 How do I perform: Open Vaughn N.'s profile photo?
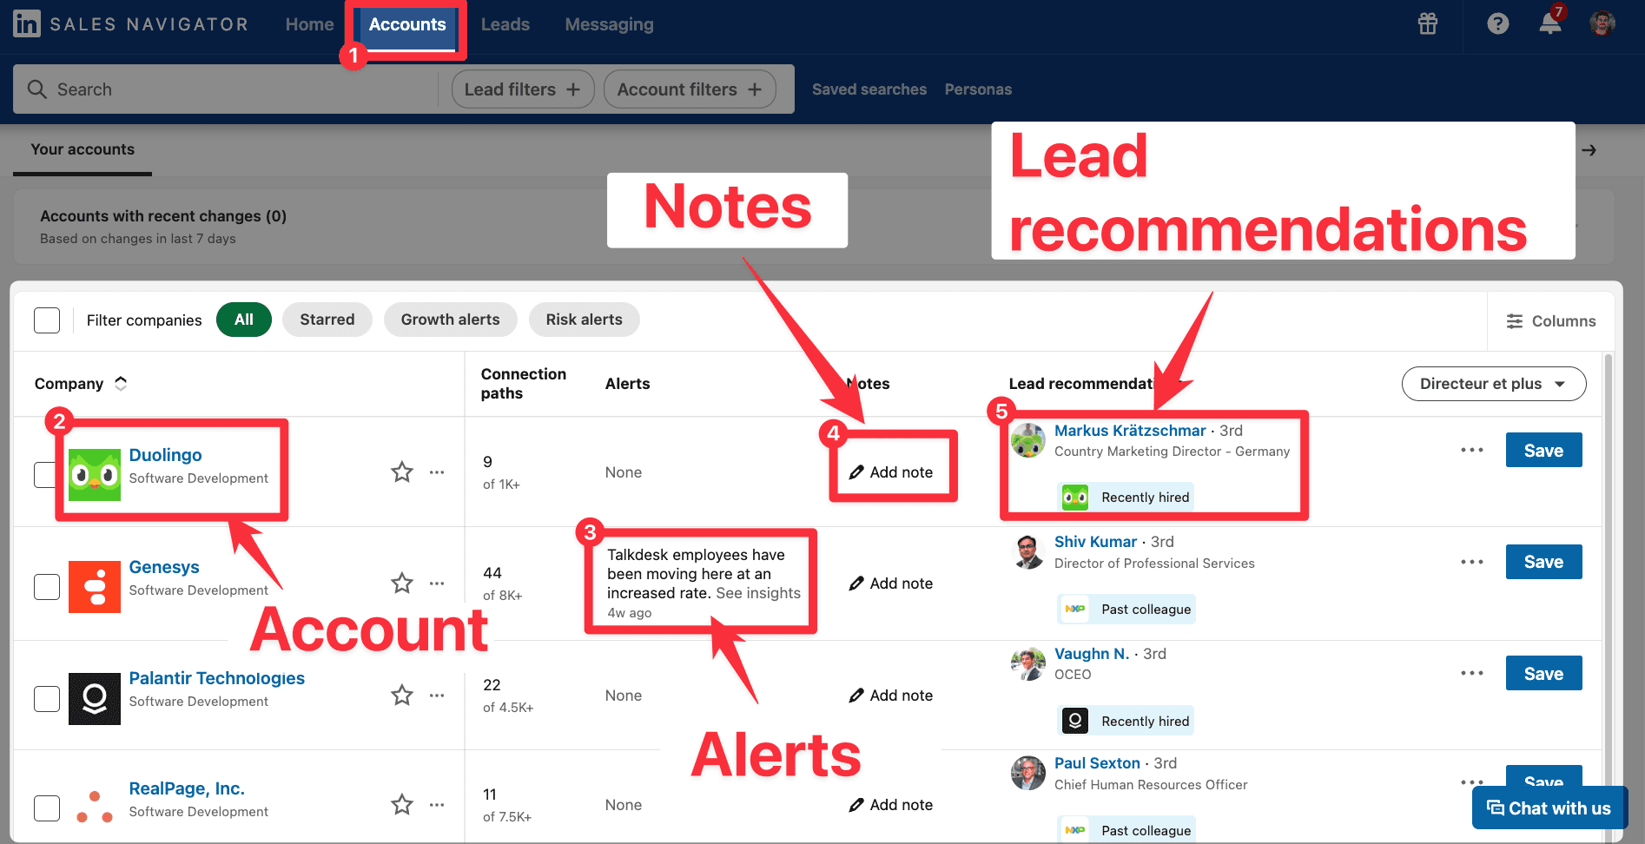pos(1028,664)
